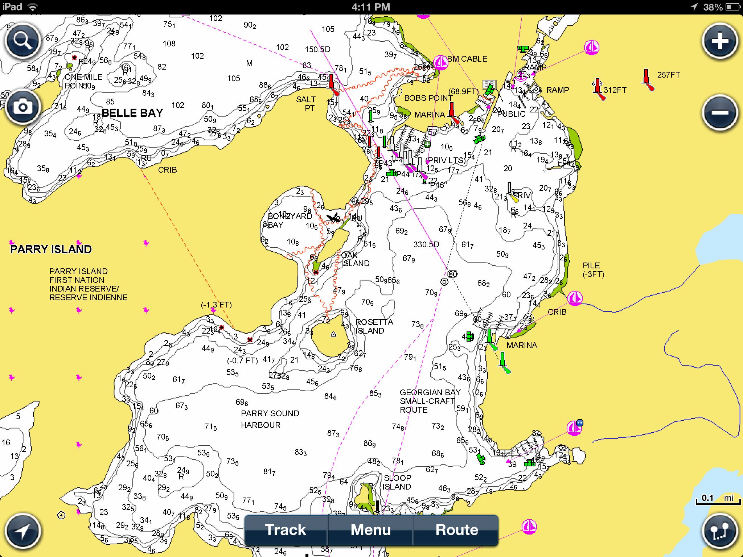Zoom out with the minus button
The image size is (743, 557).
pyautogui.click(x=720, y=113)
